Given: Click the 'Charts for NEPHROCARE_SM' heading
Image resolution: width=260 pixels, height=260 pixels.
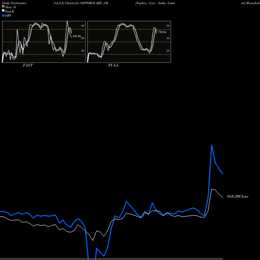Looking at the screenshot, I should 86,3.
